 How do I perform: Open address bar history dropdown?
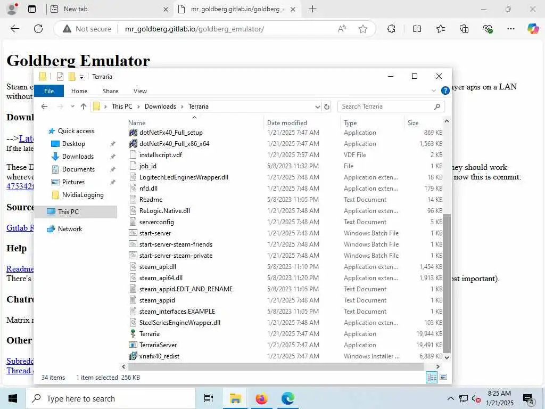tap(317, 107)
